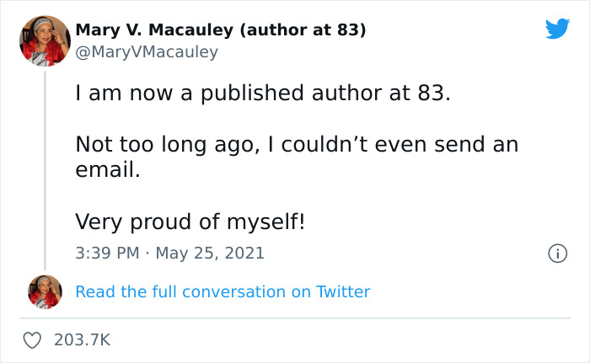Click "(author at 83)" in the display name

[303, 30]
